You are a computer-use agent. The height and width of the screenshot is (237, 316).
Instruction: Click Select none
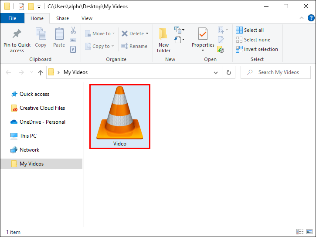coord(253,40)
